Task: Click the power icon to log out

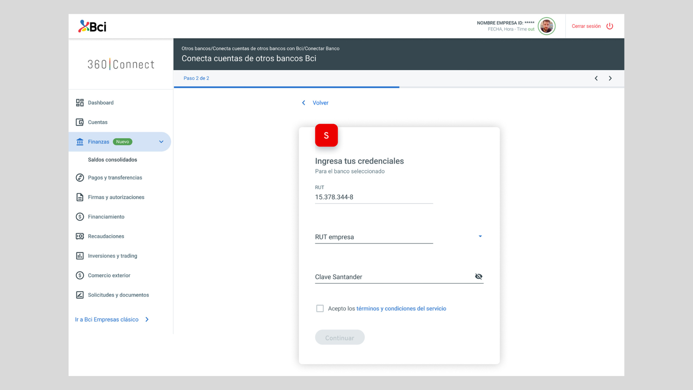Action: point(610,26)
